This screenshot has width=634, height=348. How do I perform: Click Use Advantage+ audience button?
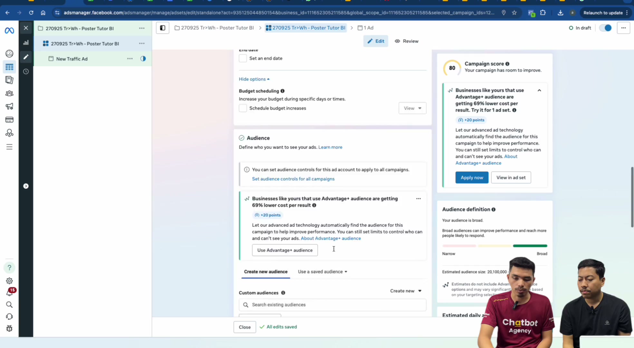(x=285, y=250)
